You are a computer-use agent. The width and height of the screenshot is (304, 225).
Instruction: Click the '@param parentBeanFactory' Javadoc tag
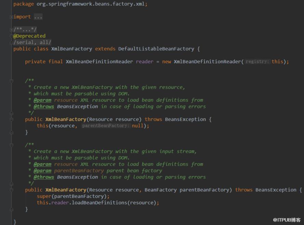point(42,171)
